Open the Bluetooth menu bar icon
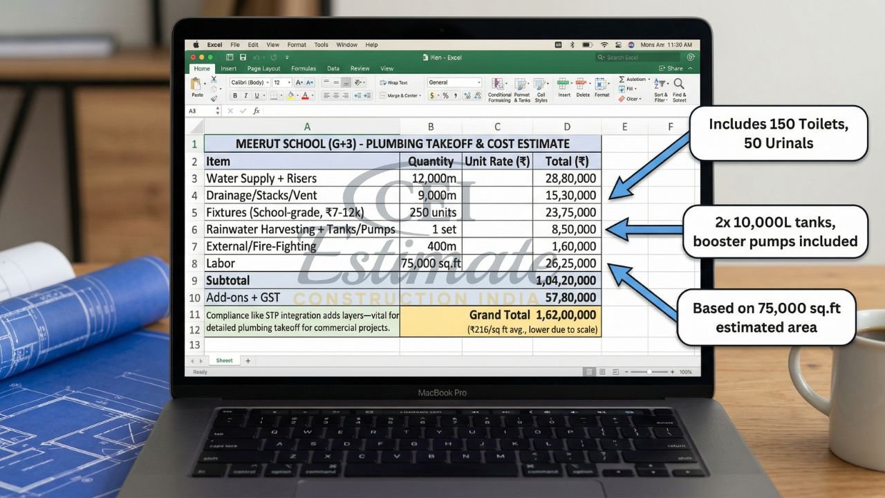This screenshot has width=885, height=498. click(x=572, y=45)
